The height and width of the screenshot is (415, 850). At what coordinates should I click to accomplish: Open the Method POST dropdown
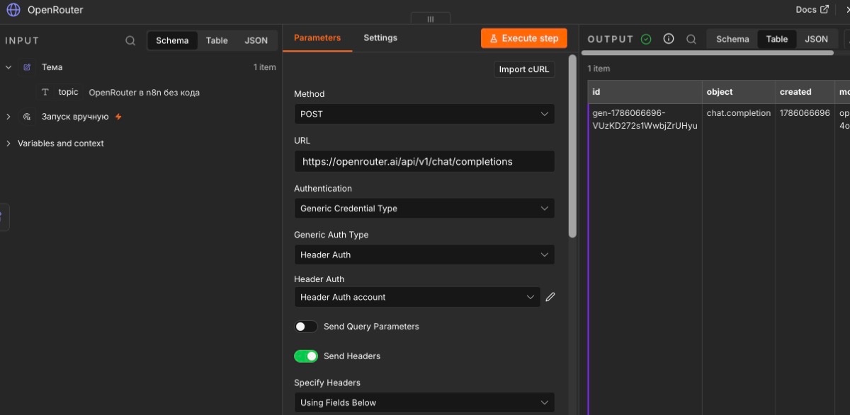[x=424, y=114]
